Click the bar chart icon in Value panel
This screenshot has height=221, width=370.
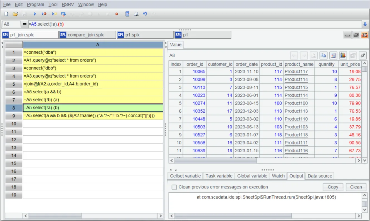343,55
